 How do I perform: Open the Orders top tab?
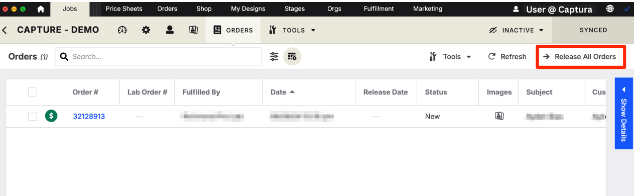click(167, 9)
